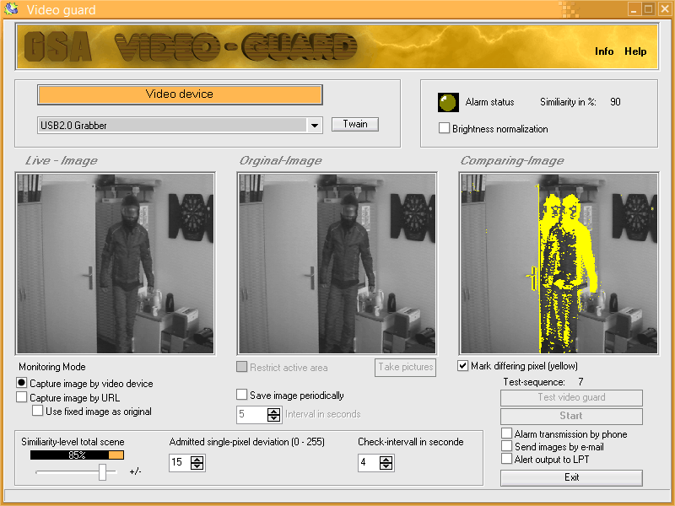
Task: Click the Live-Image preview
Action: pyautogui.click(x=116, y=263)
